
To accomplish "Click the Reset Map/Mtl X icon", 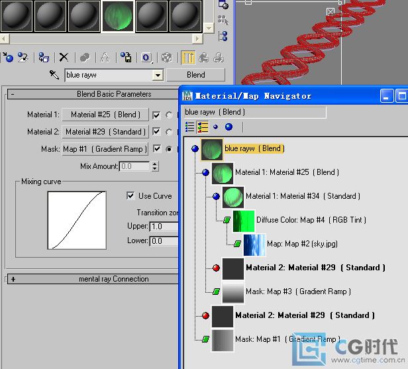I will [x=64, y=57].
